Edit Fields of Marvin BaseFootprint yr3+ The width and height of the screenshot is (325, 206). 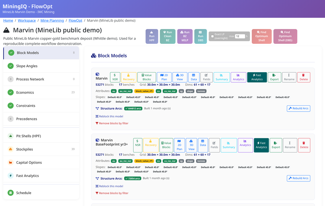pyautogui.click(x=214, y=145)
